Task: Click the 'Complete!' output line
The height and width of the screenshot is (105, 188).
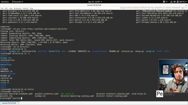Action: (x=5, y=27)
